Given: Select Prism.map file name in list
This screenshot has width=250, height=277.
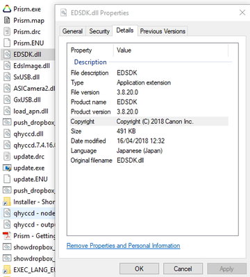Looking at the screenshot, I should click(29, 20).
